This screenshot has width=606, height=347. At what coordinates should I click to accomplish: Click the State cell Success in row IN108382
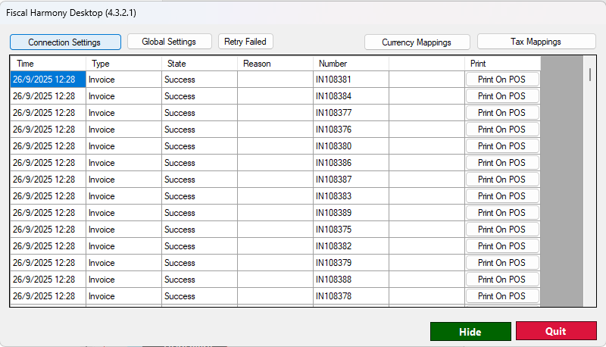coord(199,245)
